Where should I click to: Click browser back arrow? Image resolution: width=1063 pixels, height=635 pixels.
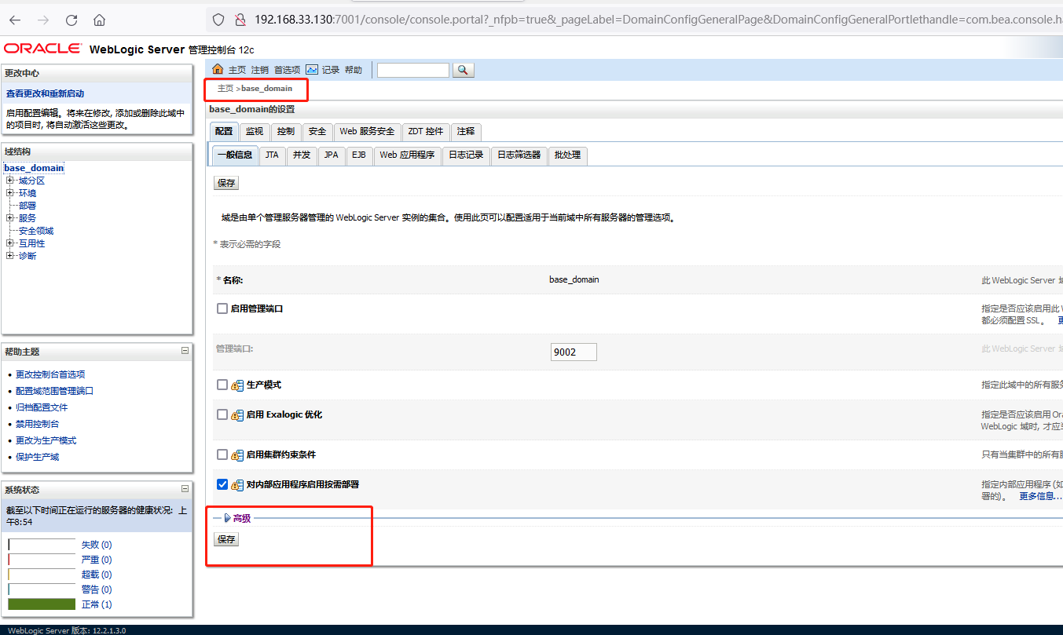[15, 20]
